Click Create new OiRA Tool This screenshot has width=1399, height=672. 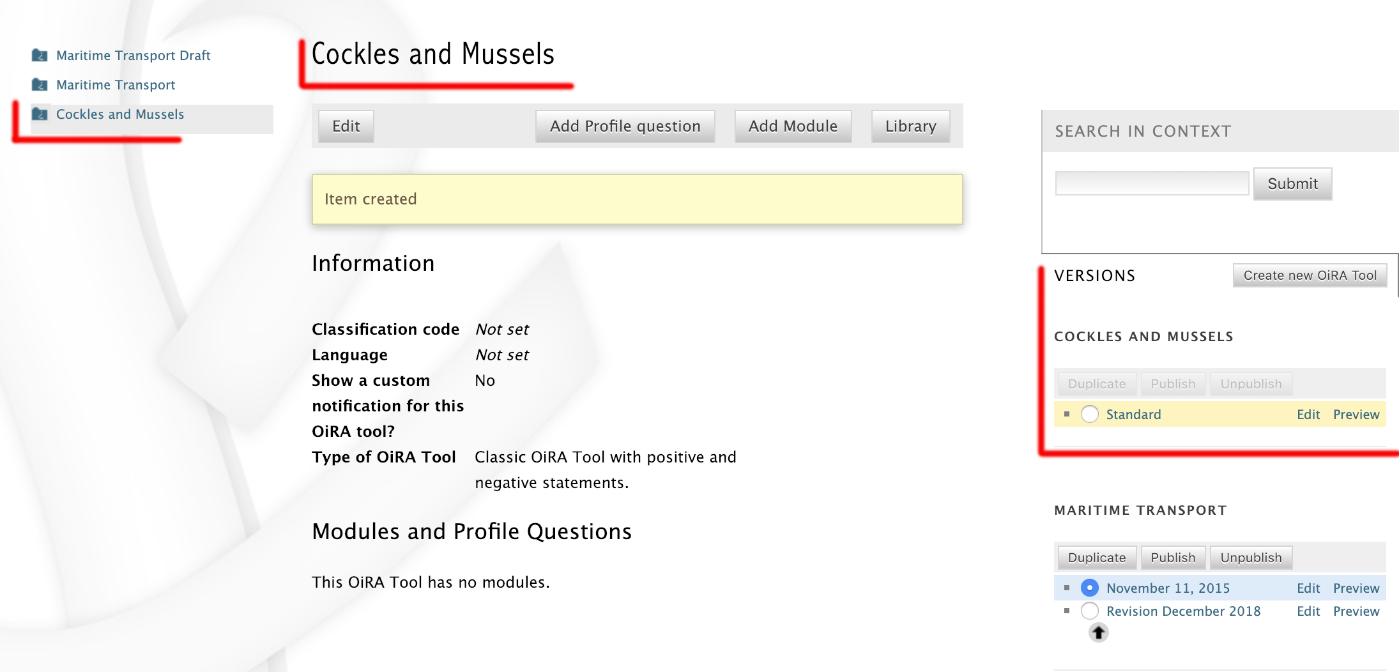click(x=1309, y=275)
